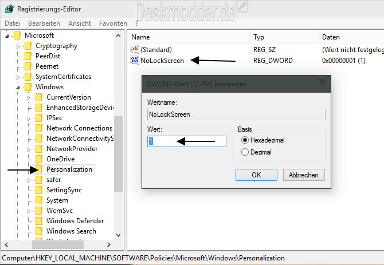This screenshot has height=265, width=384.
Task: Click the NetworkConnectivityStatus folder icon
Action: point(39,139)
